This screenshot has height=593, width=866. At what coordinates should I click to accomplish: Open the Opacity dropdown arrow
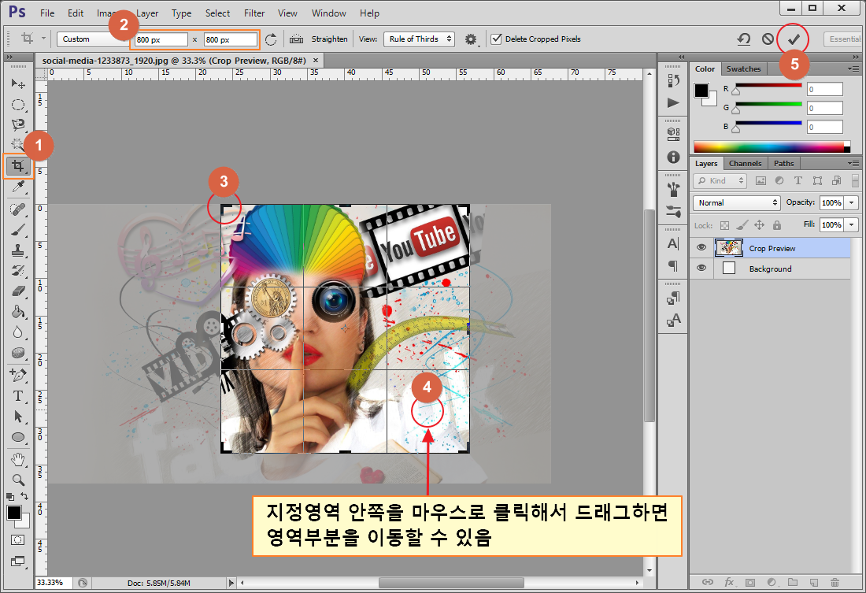pos(852,203)
